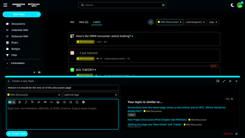The width and height of the screenshot is (245, 138).
Task: Insert preformatted code block
Action: [51, 102]
